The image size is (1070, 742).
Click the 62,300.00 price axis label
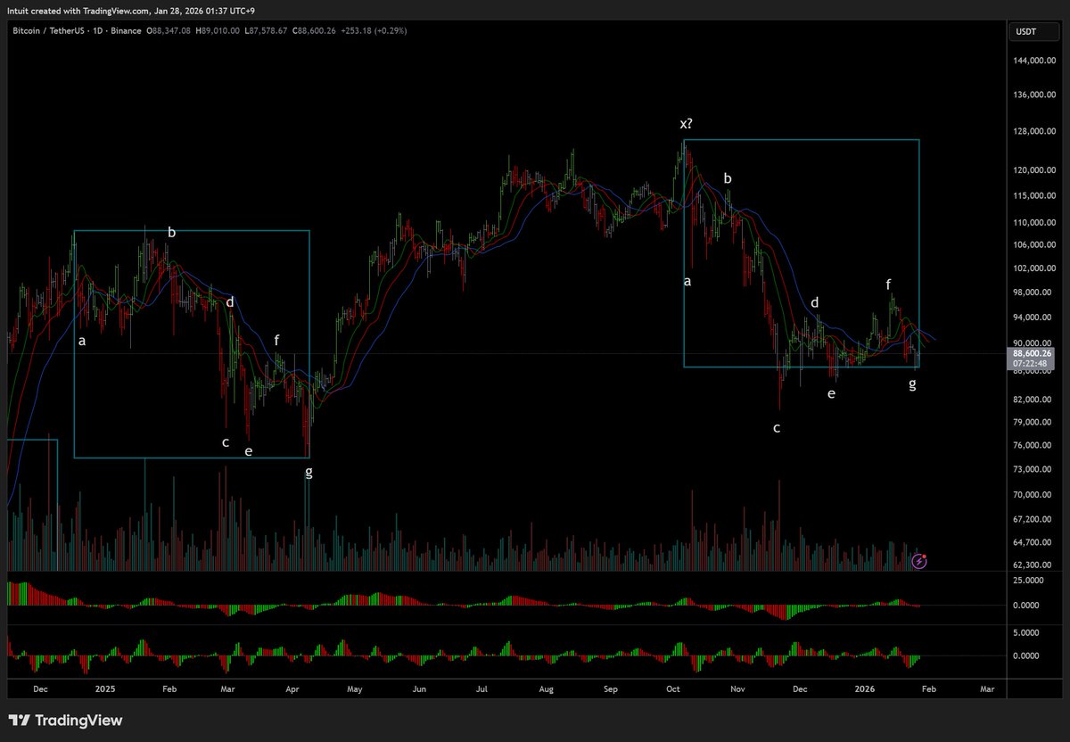point(1034,565)
